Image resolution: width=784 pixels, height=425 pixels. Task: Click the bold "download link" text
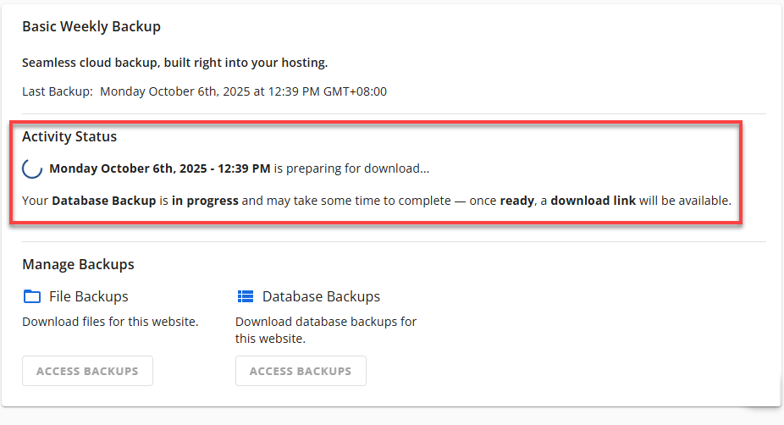592,201
